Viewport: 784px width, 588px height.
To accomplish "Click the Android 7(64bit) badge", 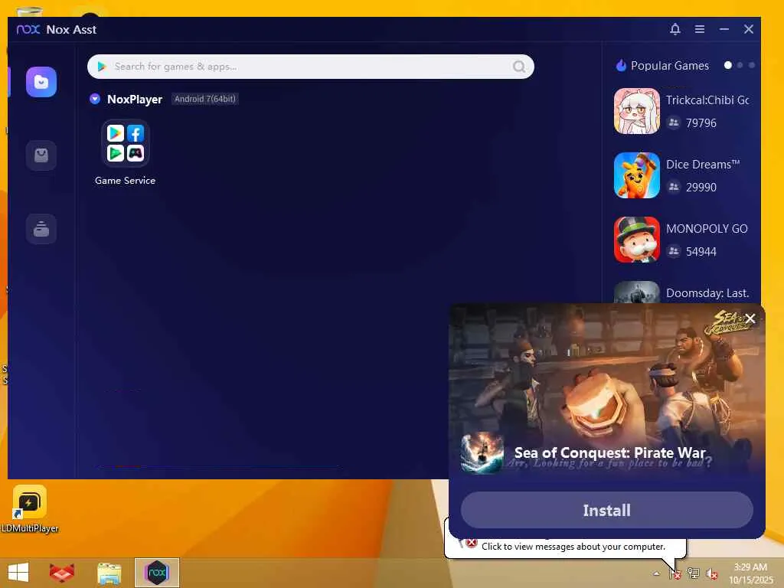I will coord(204,99).
